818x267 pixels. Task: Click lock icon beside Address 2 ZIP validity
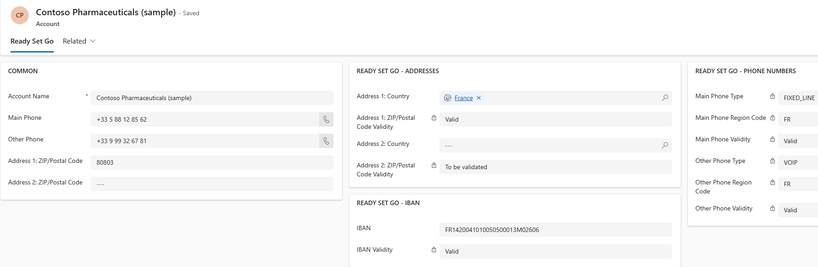pyautogui.click(x=434, y=165)
